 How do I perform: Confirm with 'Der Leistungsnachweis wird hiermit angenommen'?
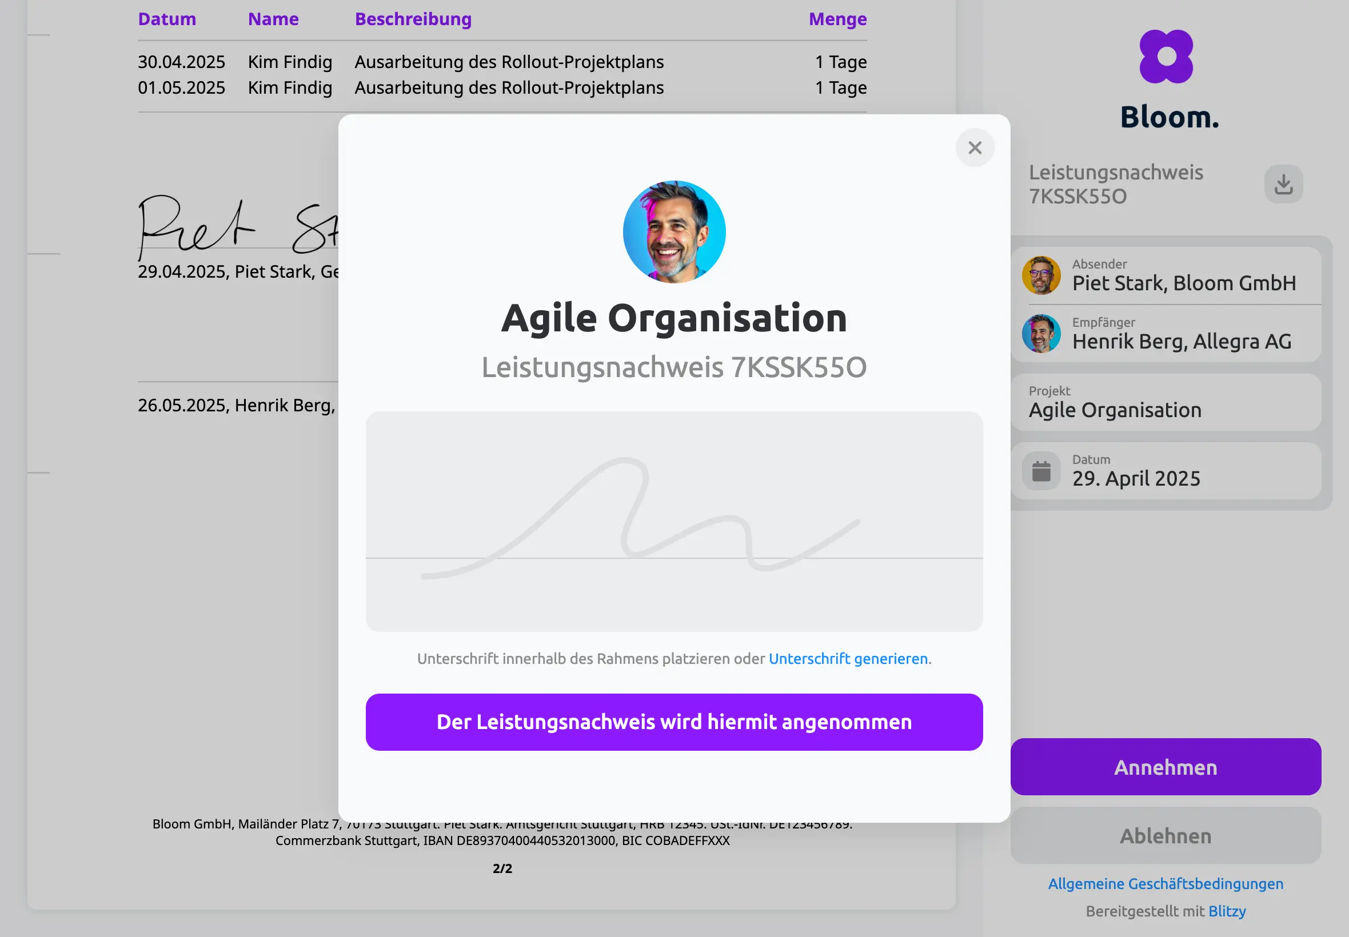(674, 722)
